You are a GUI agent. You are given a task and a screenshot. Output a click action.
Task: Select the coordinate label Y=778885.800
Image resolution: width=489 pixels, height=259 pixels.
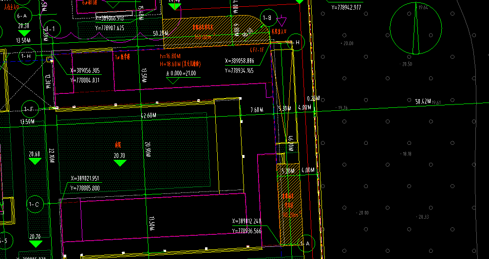pyautogui.click(x=85, y=188)
